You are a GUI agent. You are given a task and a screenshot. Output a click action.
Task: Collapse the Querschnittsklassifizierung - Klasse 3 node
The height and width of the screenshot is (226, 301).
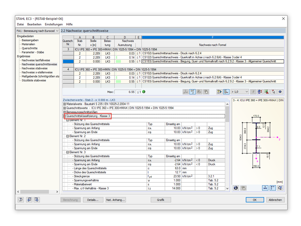[x=65, y=116]
